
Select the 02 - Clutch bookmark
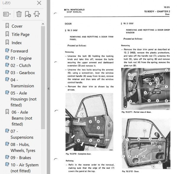pos(21,66)
